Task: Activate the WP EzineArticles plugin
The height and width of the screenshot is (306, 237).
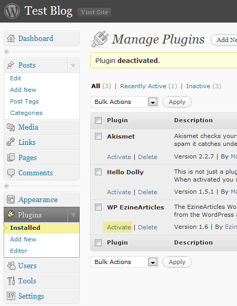Action: point(119,227)
